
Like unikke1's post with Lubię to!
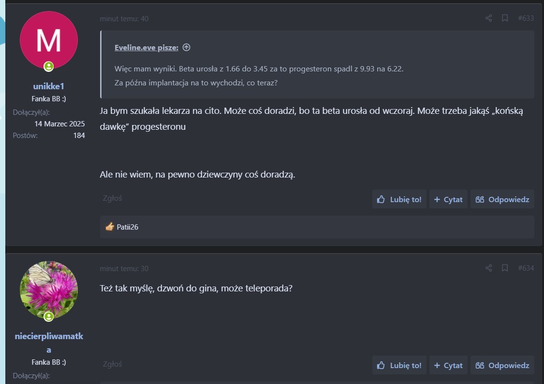coord(399,199)
